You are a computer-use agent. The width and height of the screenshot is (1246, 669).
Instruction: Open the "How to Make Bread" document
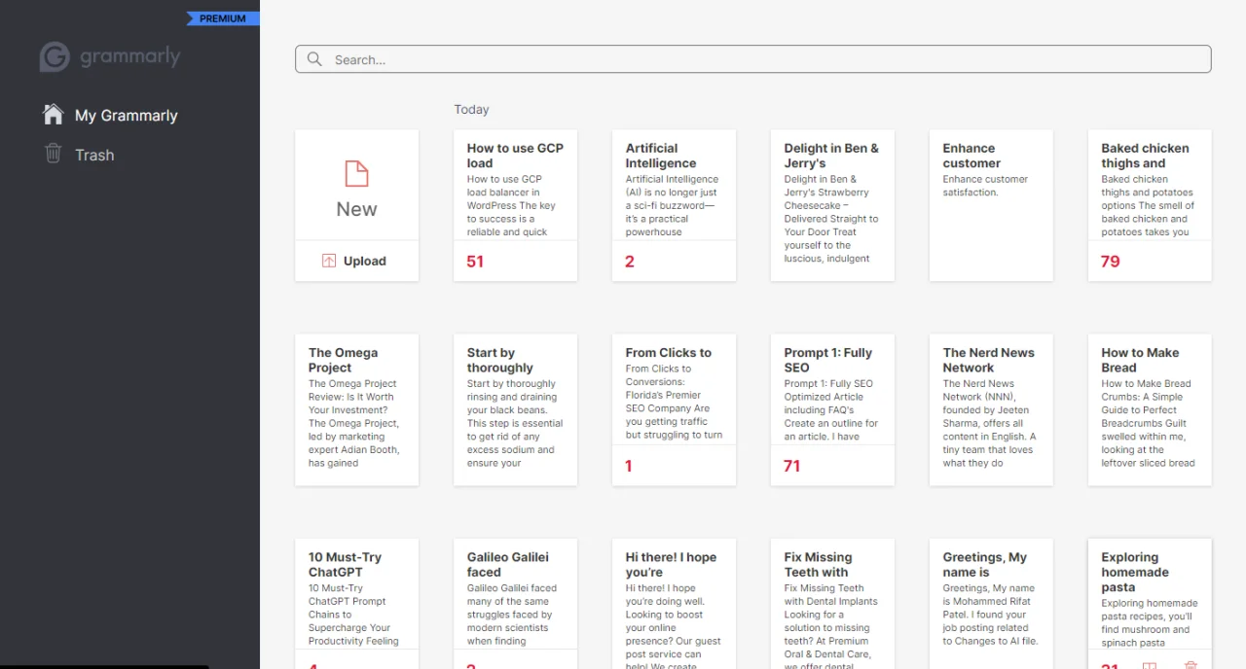click(x=1151, y=410)
